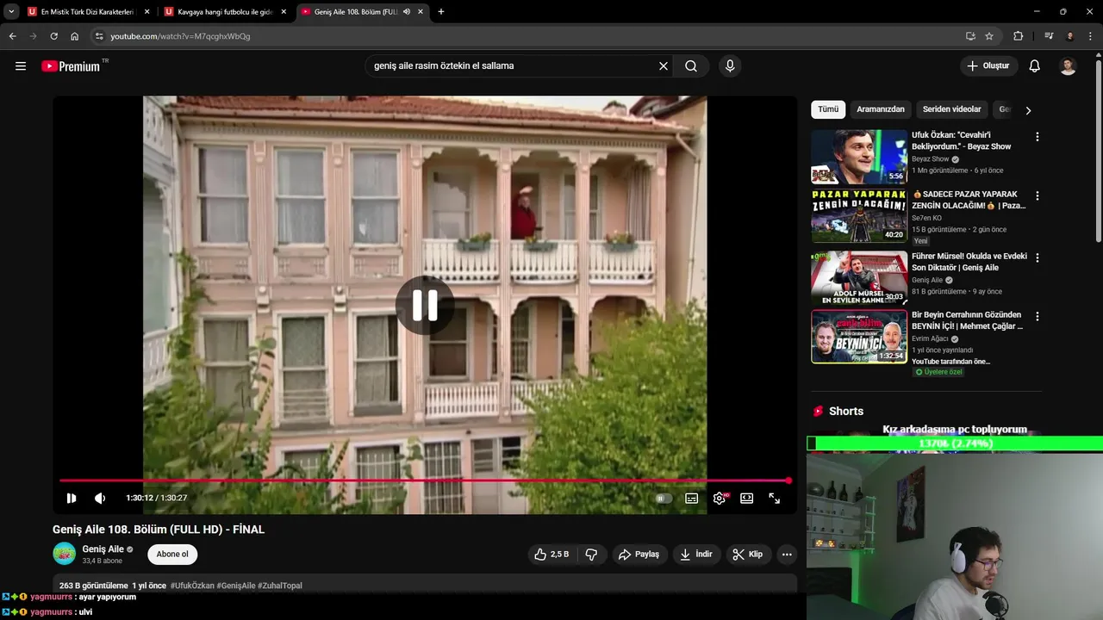
Task: Open the browser home page
Action: (x=75, y=36)
